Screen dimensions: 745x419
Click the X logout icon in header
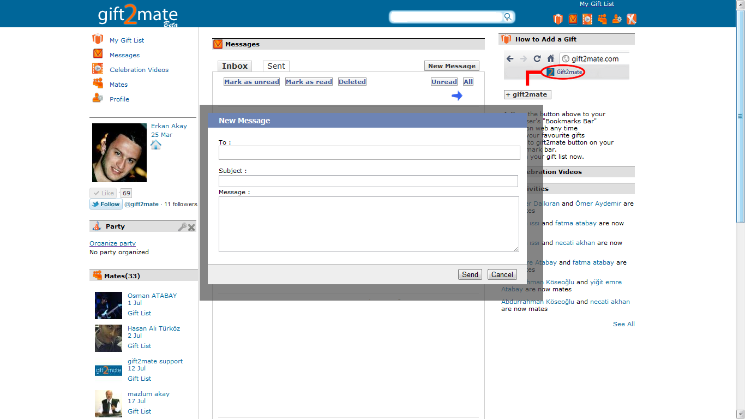tap(632, 19)
